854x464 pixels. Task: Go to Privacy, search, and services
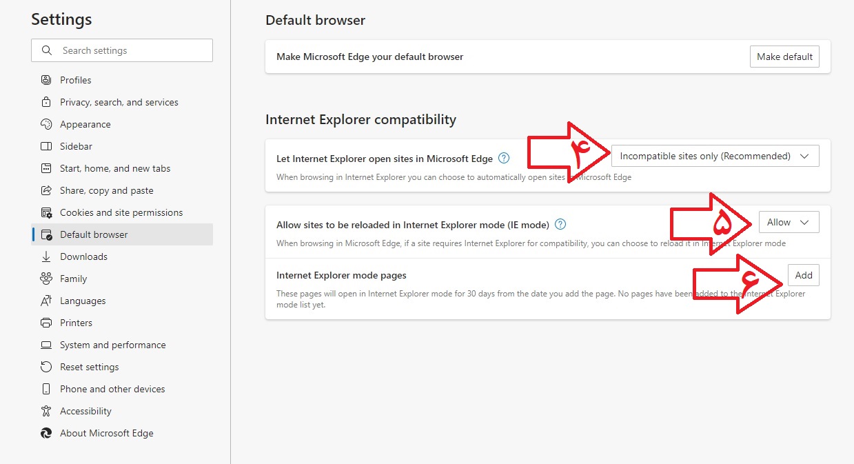(x=122, y=102)
